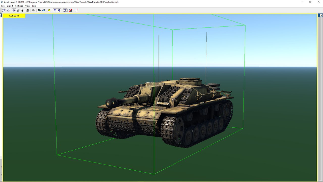Click the yellow circle sun icon
The image size is (323, 182).
pos(49,10)
